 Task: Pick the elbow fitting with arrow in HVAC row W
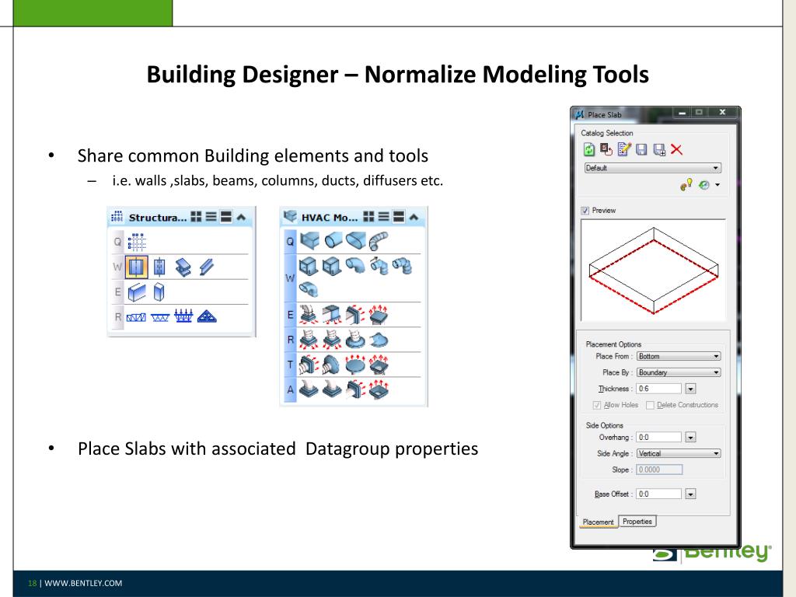pos(379,266)
